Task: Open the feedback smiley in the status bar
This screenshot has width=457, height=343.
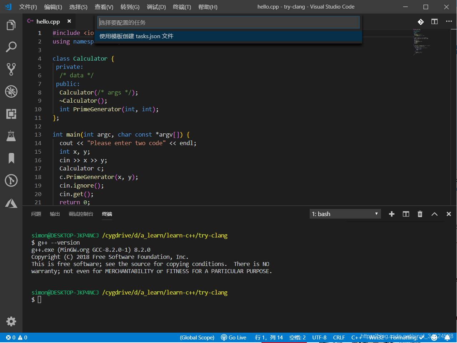Action: (x=434, y=337)
